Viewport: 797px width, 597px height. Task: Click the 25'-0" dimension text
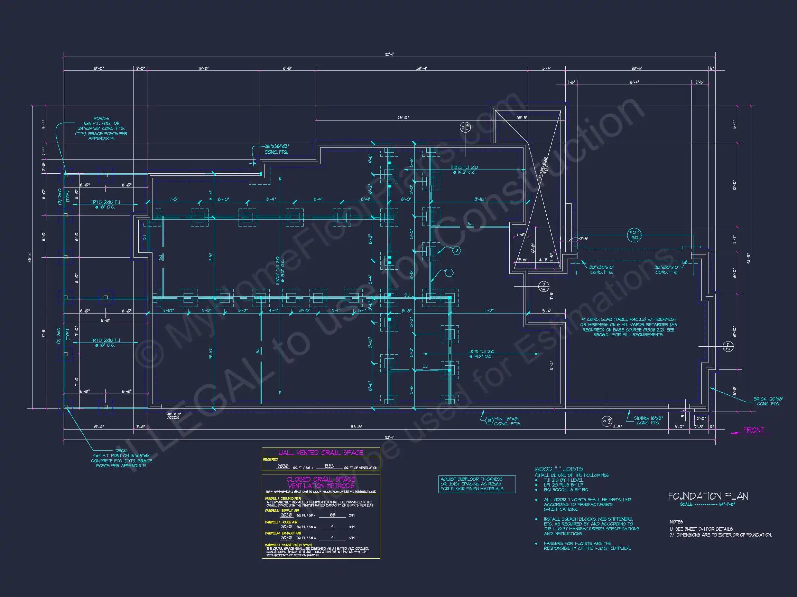(x=403, y=118)
